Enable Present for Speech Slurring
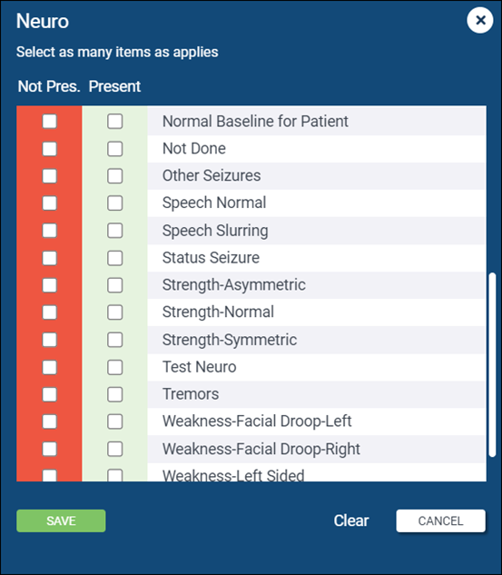Viewport: 502px width, 575px height. pos(115,231)
